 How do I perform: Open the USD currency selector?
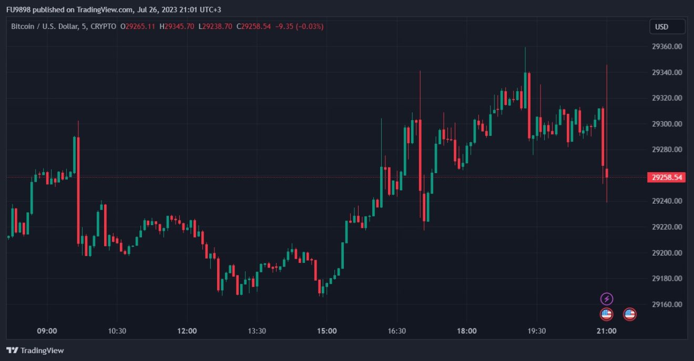pos(667,27)
